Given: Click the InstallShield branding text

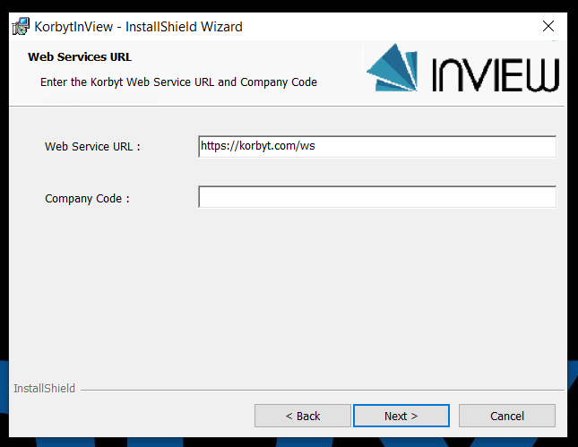Looking at the screenshot, I should [x=45, y=389].
